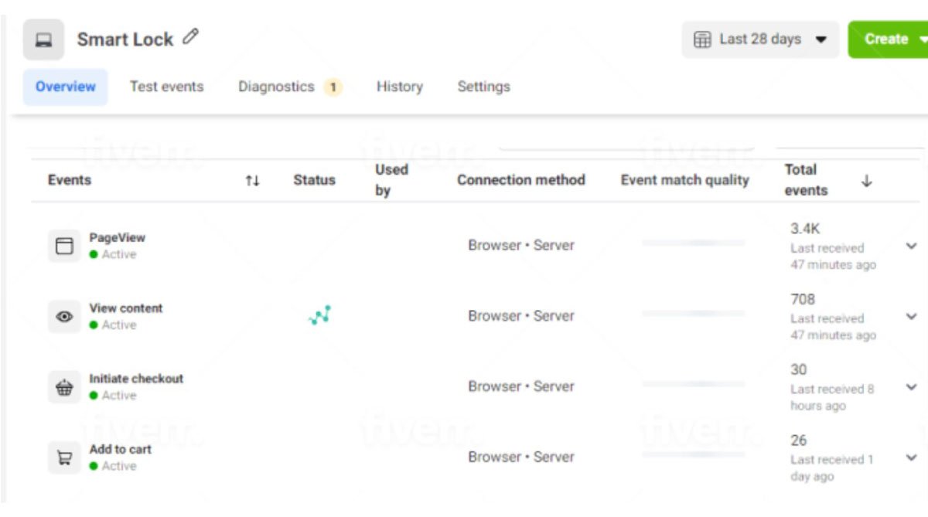This screenshot has width=928, height=517.
Task: Expand the Initiate checkout event row
Action: click(911, 387)
